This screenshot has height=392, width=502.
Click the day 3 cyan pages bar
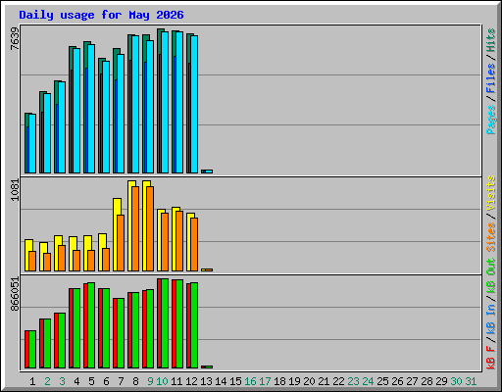62,127
